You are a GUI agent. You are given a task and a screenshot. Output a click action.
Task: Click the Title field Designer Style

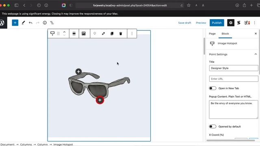click(x=234, y=68)
